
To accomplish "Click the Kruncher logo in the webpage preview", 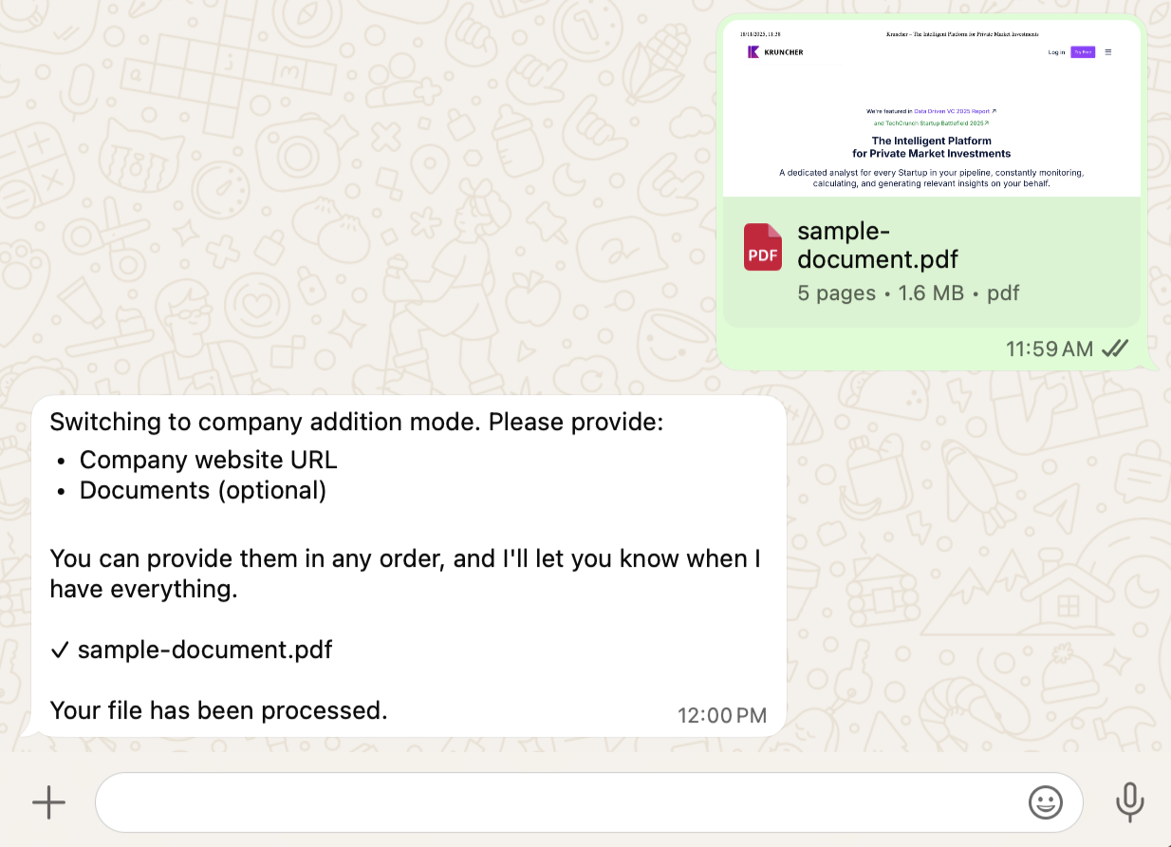I will coord(773,52).
